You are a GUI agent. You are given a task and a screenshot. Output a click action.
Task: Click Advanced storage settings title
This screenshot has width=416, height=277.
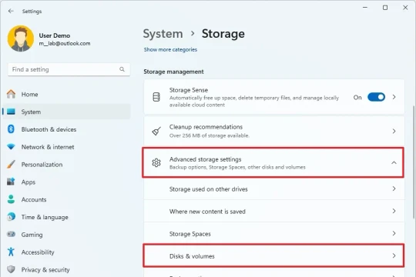206,159
